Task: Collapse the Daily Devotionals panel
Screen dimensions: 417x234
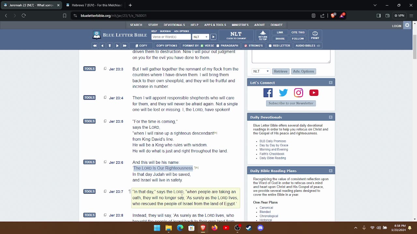Action: pos(331,117)
